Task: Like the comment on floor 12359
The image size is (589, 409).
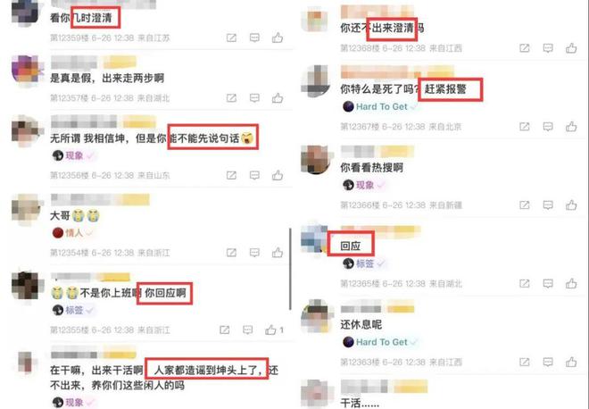Action: pyautogui.click(x=278, y=38)
